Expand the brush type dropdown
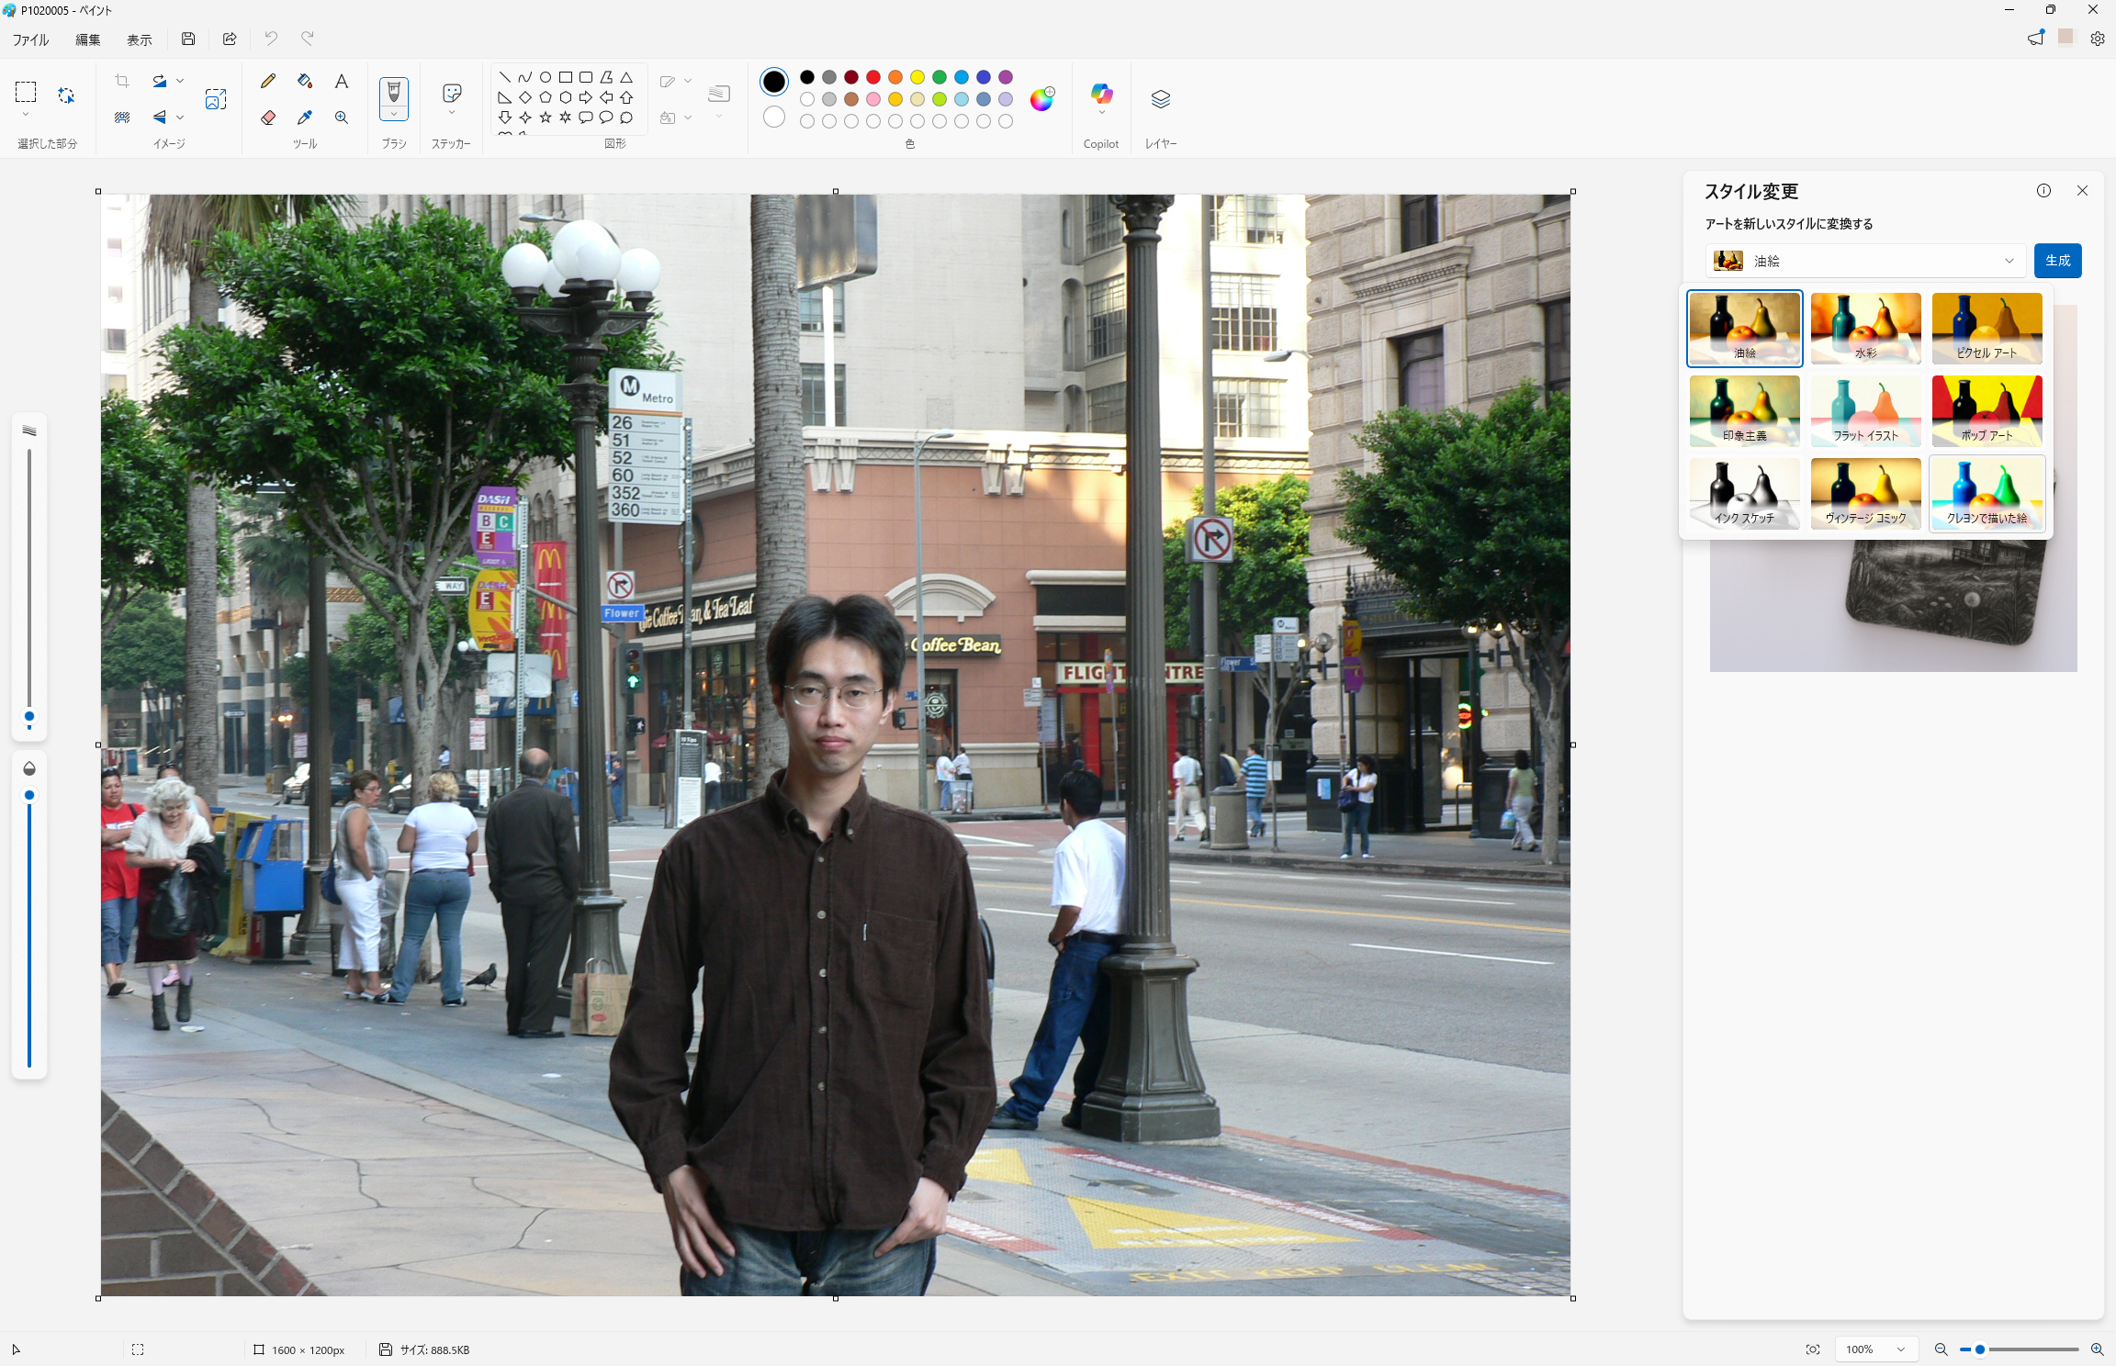 tap(394, 115)
